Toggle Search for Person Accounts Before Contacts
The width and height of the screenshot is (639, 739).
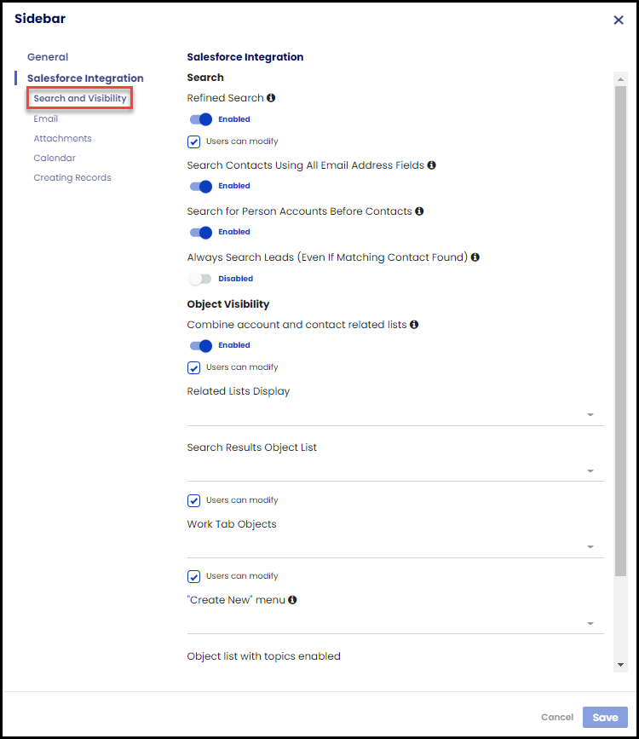coord(201,233)
